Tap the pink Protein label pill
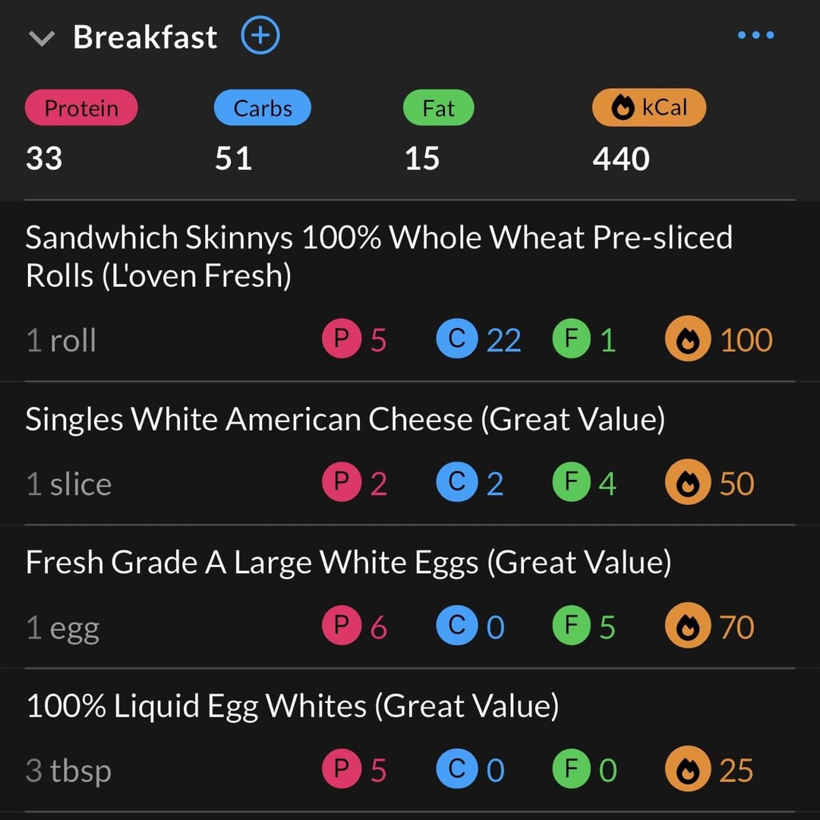The width and height of the screenshot is (820, 820). pos(81,108)
